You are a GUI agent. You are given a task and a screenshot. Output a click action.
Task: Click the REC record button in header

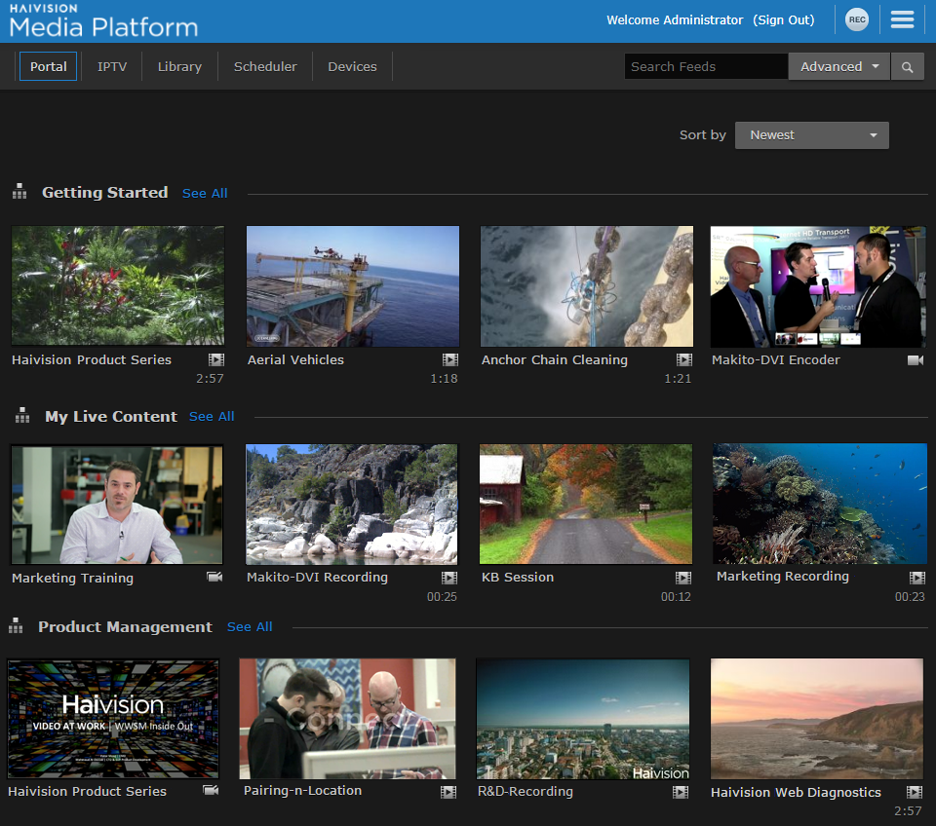[x=856, y=19]
